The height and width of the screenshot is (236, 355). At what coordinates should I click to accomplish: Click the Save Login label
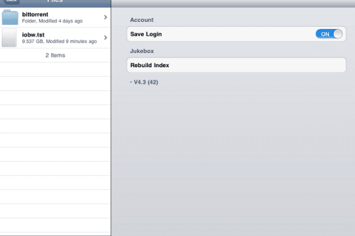coord(146,34)
